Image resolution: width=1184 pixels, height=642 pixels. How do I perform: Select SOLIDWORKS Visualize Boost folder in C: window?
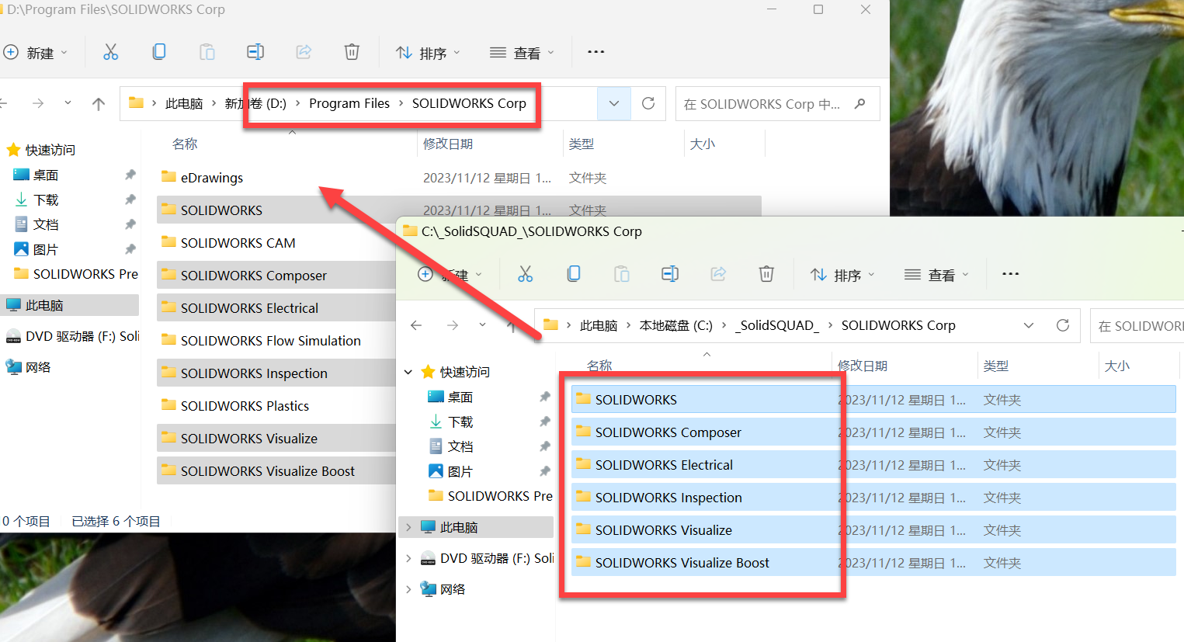click(682, 563)
